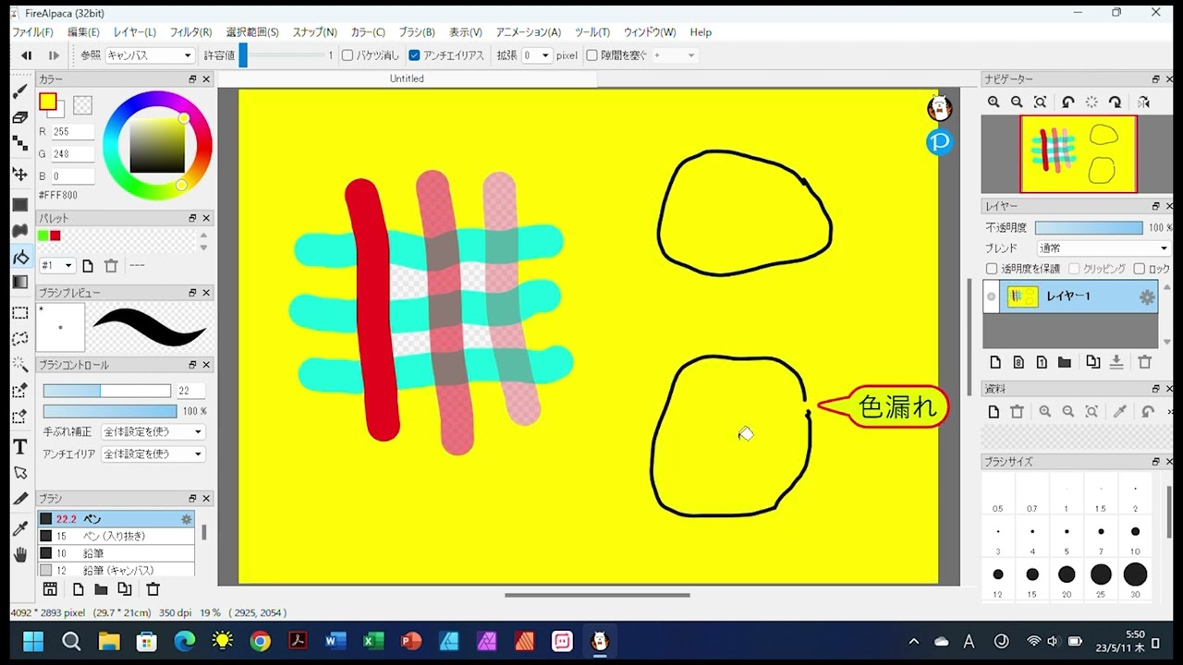Viewport: 1183px width, 665px height.
Task: Select the Operation arrow tool
Action: tap(19, 473)
